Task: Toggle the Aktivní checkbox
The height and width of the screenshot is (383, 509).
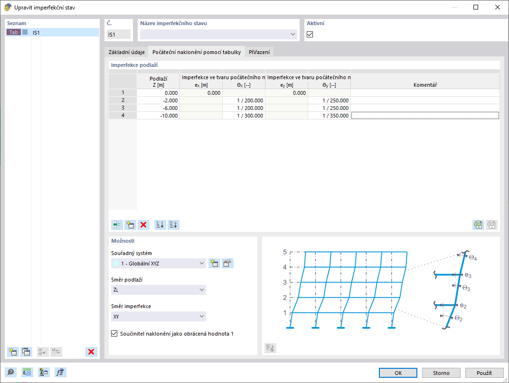Action: click(x=310, y=34)
